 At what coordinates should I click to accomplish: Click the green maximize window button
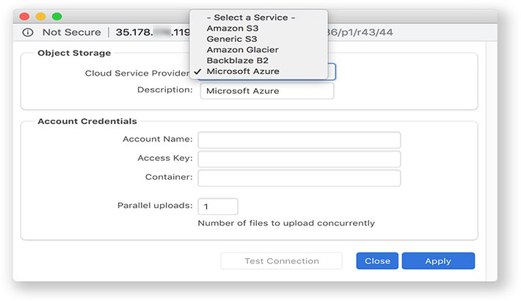(x=57, y=16)
